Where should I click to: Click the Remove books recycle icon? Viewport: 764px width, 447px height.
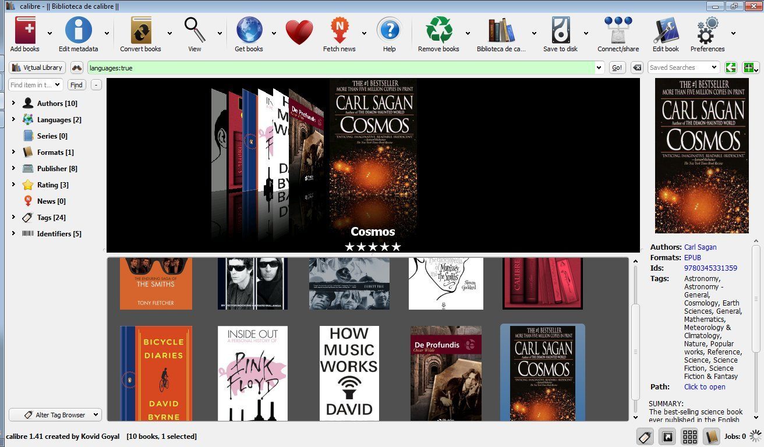438,30
